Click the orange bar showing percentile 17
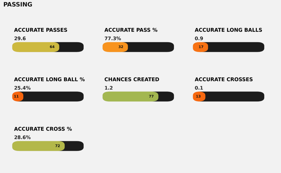281x173 pixels. 200,47
